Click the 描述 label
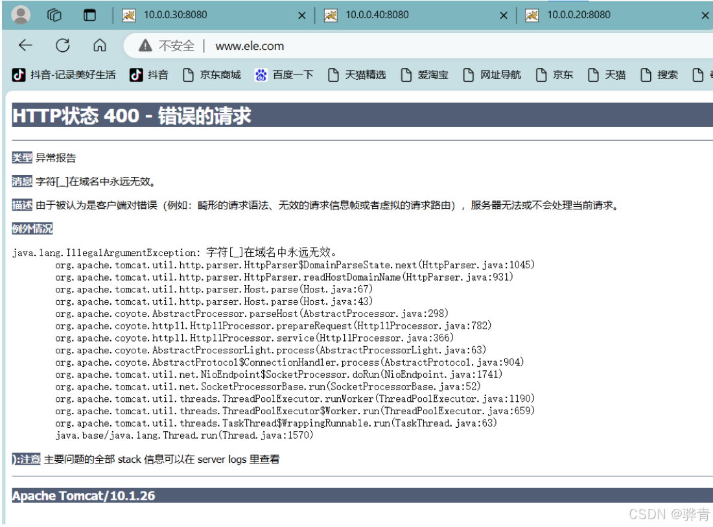Screen dimensions: 713x527 [x=22, y=205]
